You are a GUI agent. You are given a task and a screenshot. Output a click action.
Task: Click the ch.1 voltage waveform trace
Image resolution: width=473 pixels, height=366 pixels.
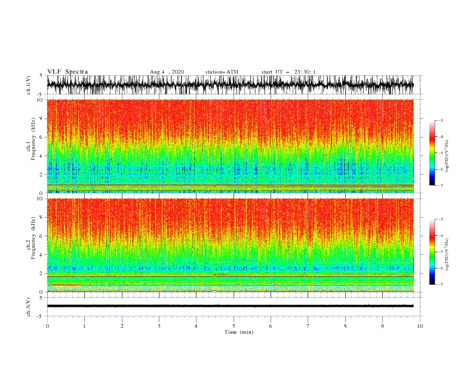(x=230, y=85)
